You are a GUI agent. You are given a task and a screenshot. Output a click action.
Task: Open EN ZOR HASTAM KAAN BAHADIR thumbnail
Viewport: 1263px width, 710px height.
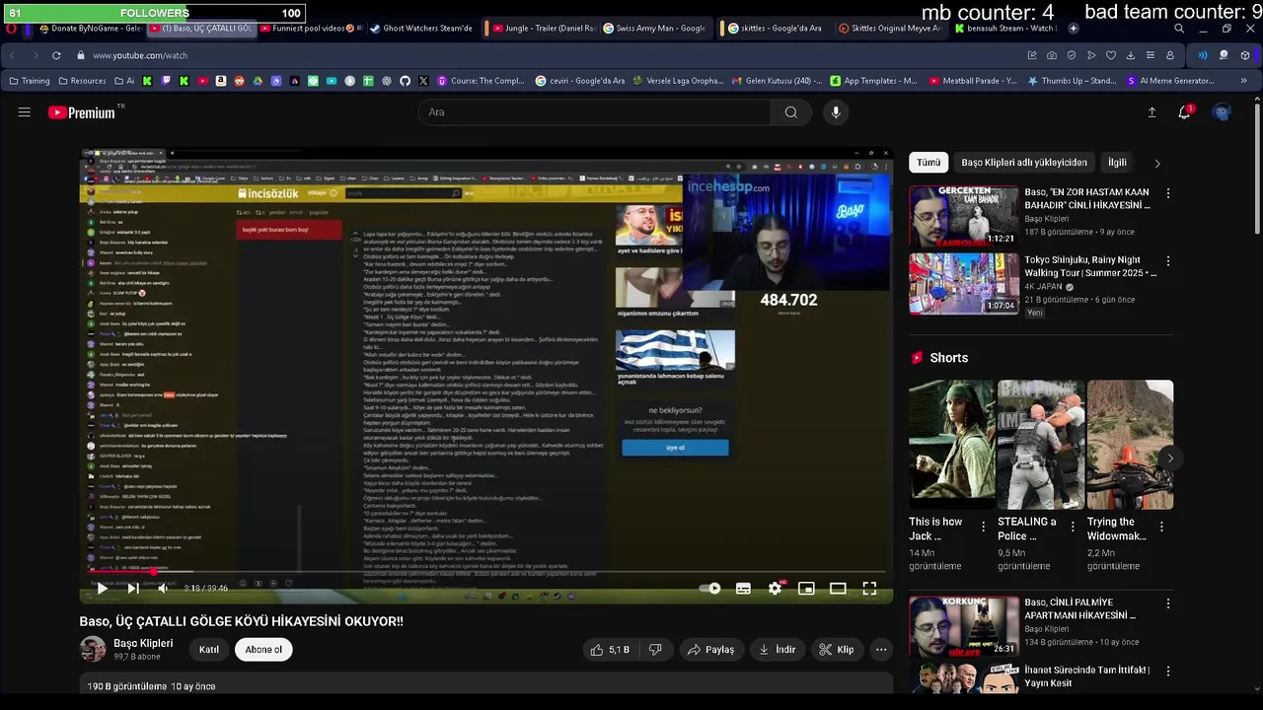point(964,216)
